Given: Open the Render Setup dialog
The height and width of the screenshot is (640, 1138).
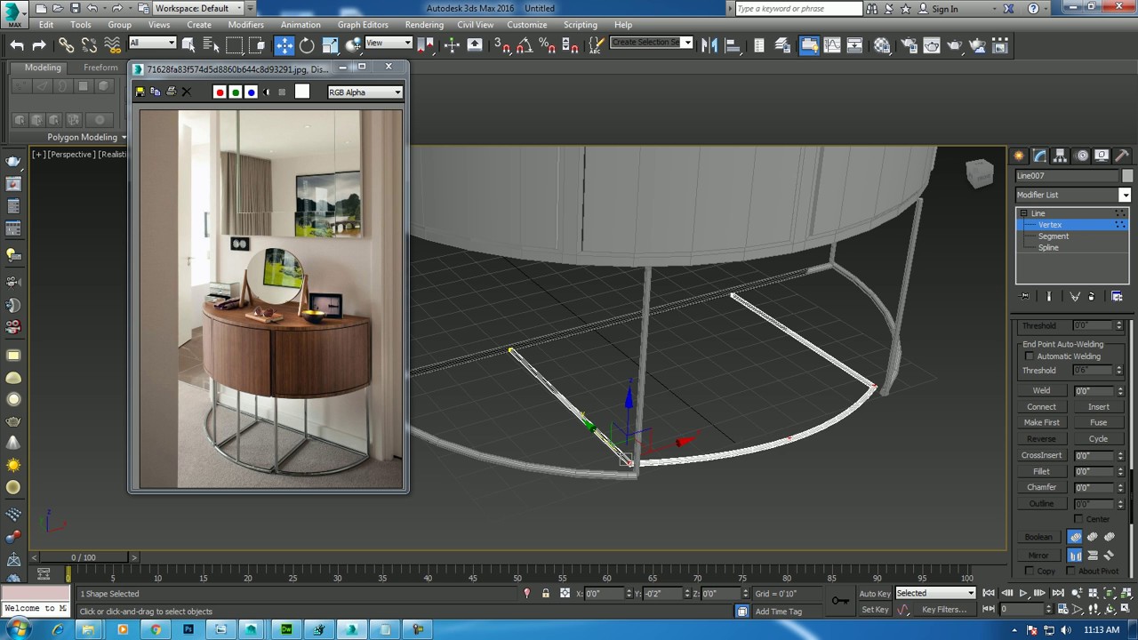Looking at the screenshot, I should click(x=910, y=45).
